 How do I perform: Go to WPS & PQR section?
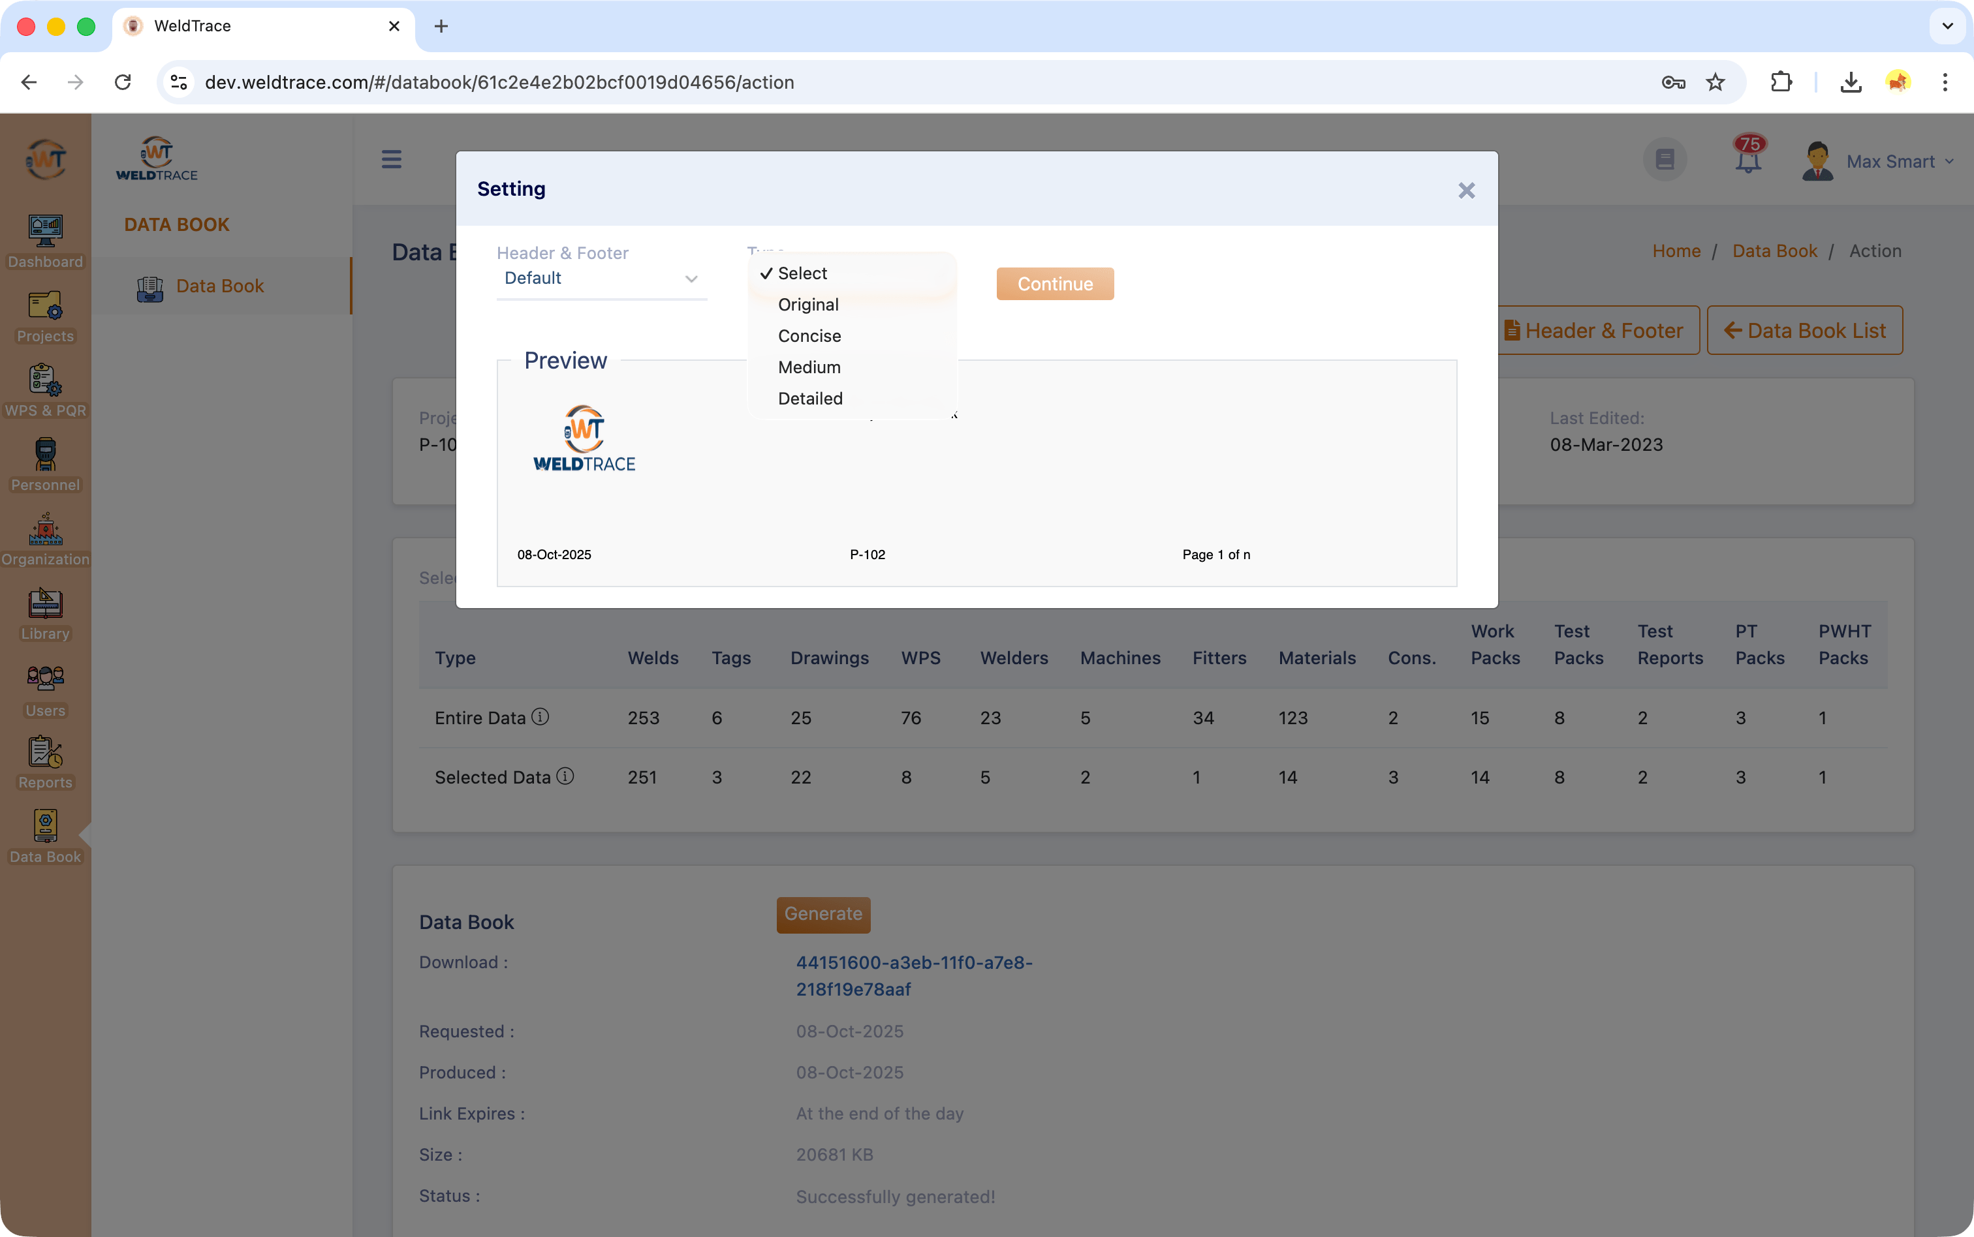(45, 390)
